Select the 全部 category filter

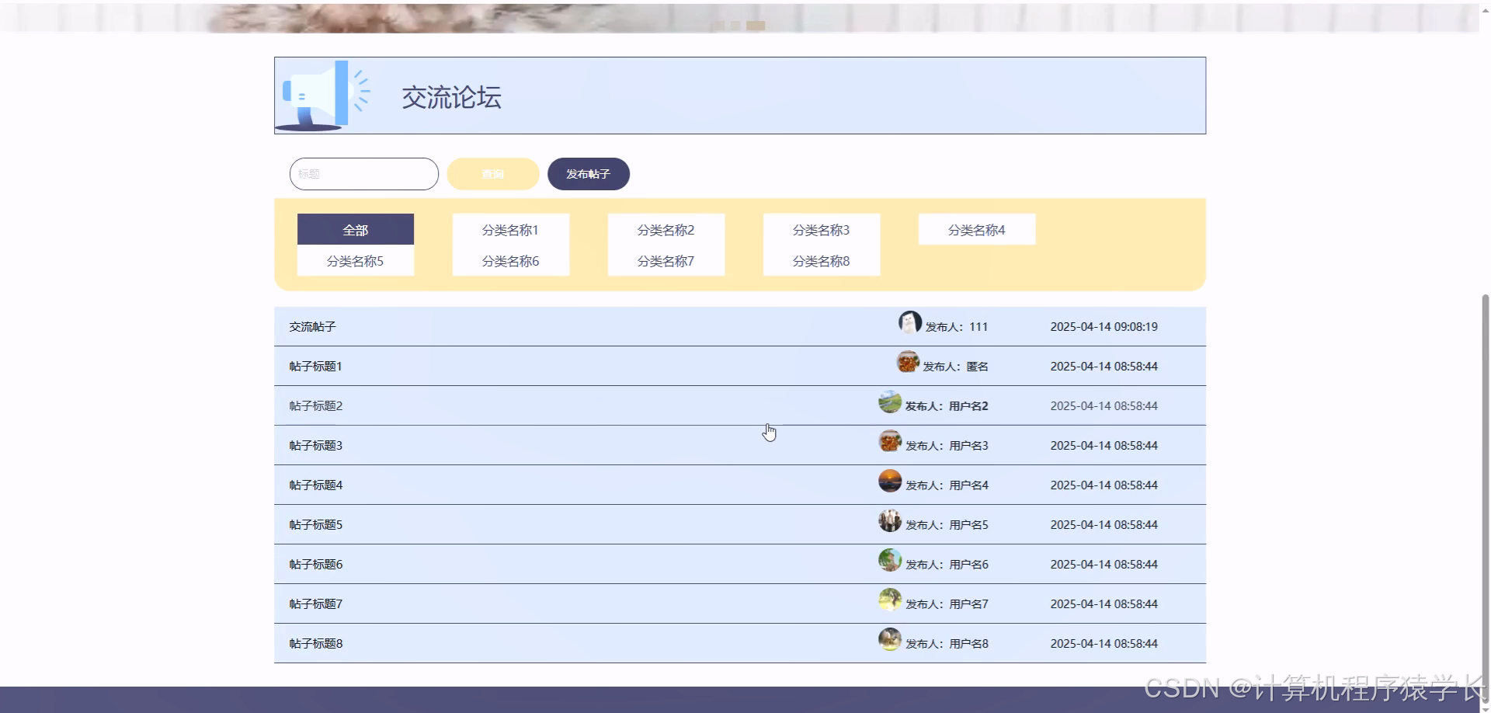pyautogui.click(x=356, y=229)
